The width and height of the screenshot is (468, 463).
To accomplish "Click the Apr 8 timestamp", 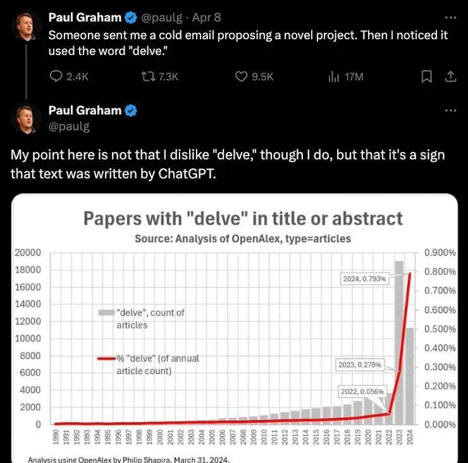I will point(206,18).
